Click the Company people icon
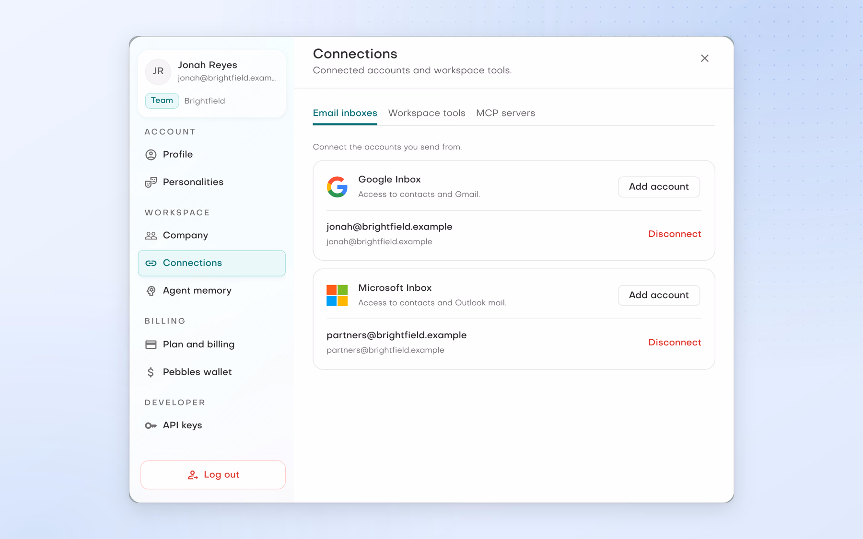This screenshot has width=863, height=539. [151, 236]
